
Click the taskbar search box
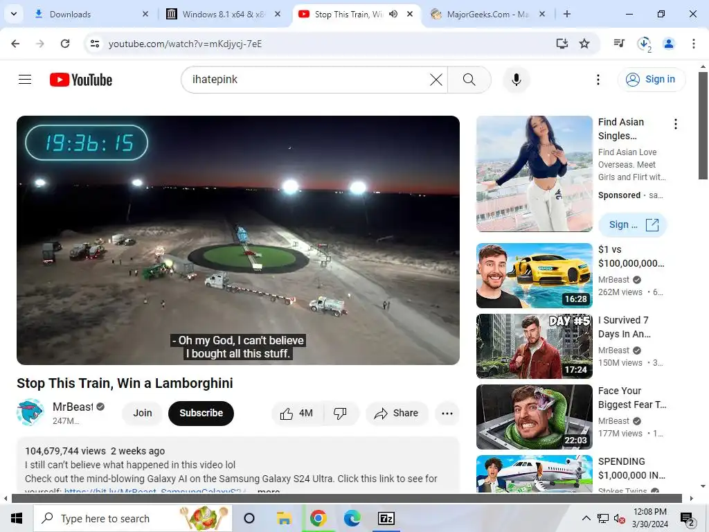(x=133, y=518)
